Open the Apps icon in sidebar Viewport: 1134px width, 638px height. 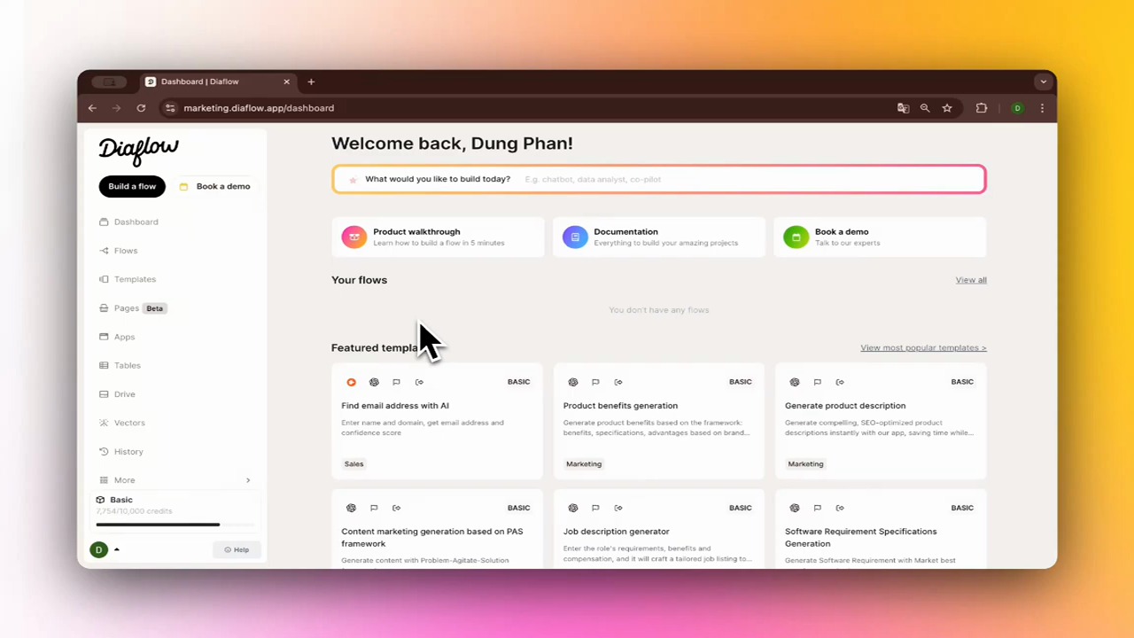pos(104,337)
